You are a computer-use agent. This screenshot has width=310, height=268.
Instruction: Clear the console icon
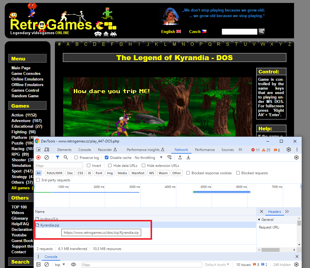pyautogui.click(x=47, y=264)
